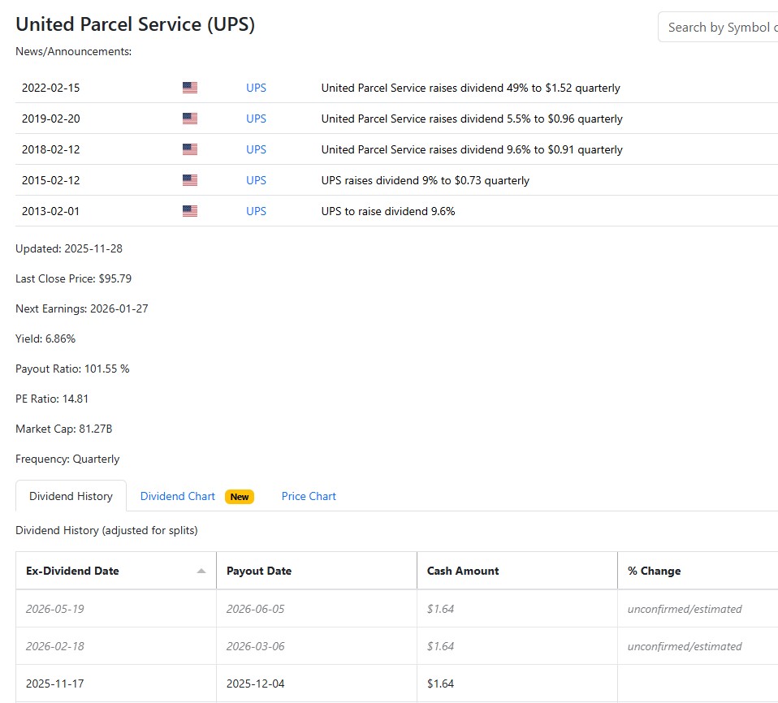Open the UPS link for the 2015-02-12 announcement
This screenshot has height=703, width=778.
click(256, 180)
